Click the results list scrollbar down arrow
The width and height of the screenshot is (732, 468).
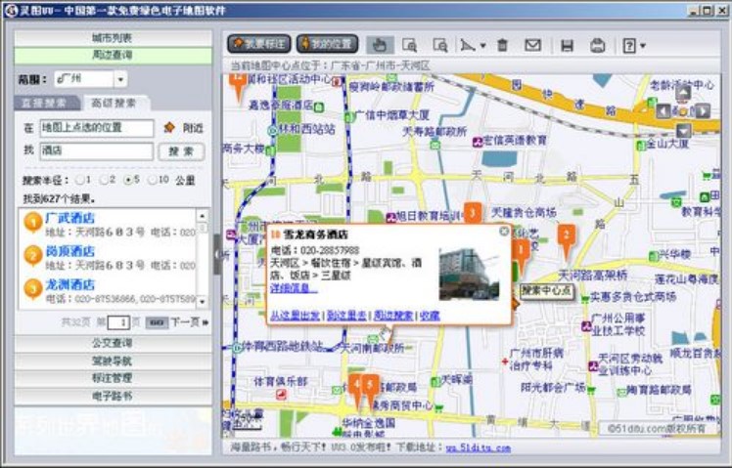(203, 301)
